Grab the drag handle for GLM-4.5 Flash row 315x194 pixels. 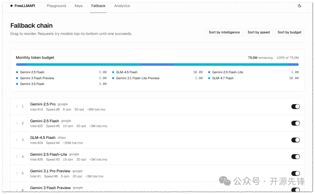17,140
